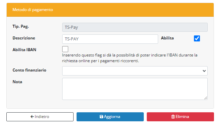Click the Metodo di pagamento header title
The width and height of the screenshot is (217, 130).
33,10
